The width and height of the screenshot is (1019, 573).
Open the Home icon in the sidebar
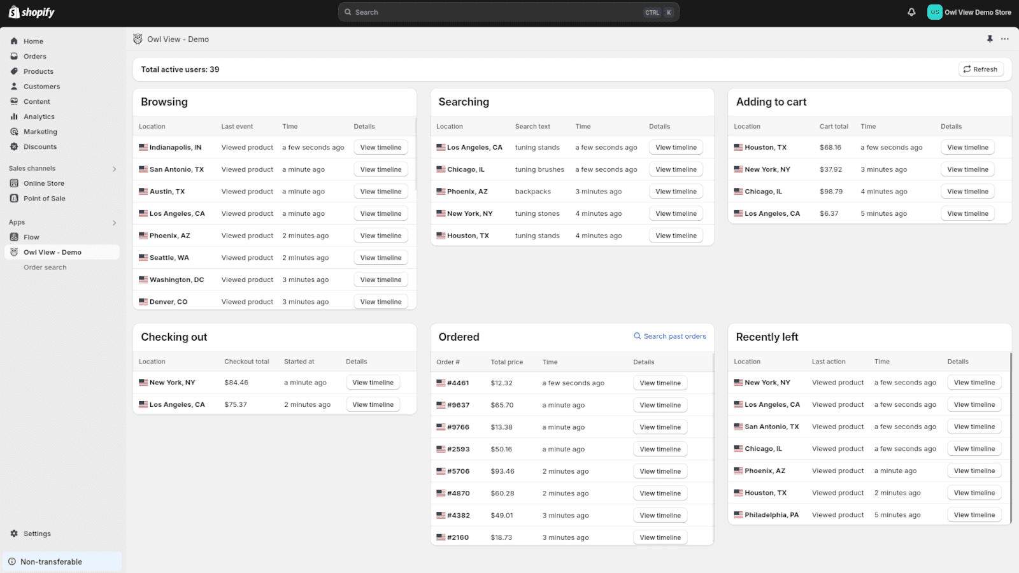[14, 41]
